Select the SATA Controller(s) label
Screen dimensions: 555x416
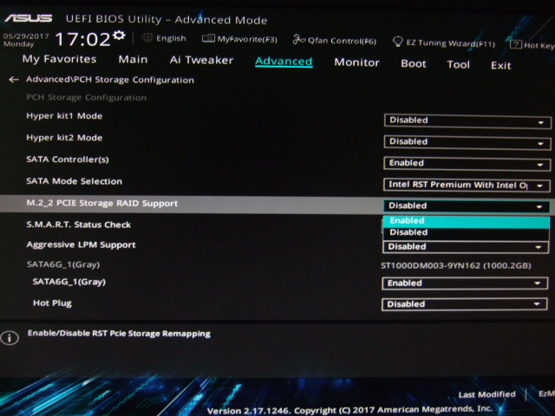coord(68,159)
